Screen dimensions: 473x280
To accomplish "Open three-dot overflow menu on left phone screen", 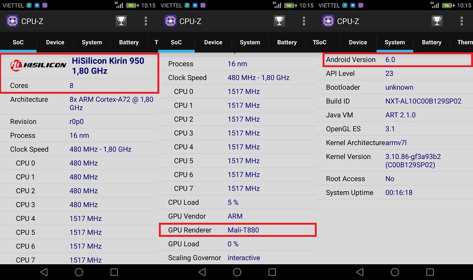I will (x=146, y=21).
